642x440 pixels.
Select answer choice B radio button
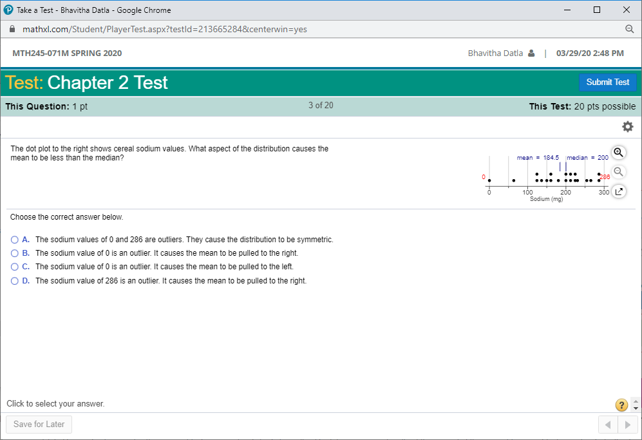tap(14, 253)
